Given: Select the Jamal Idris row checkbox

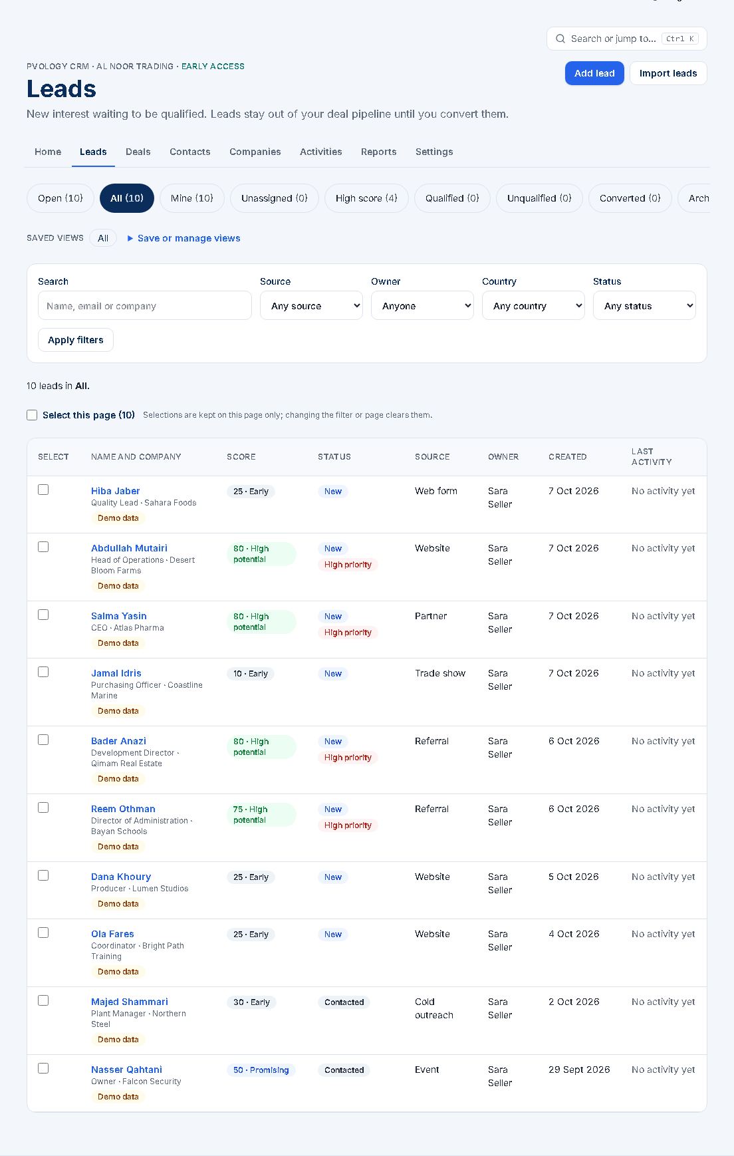Looking at the screenshot, I should [x=43, y=672].
